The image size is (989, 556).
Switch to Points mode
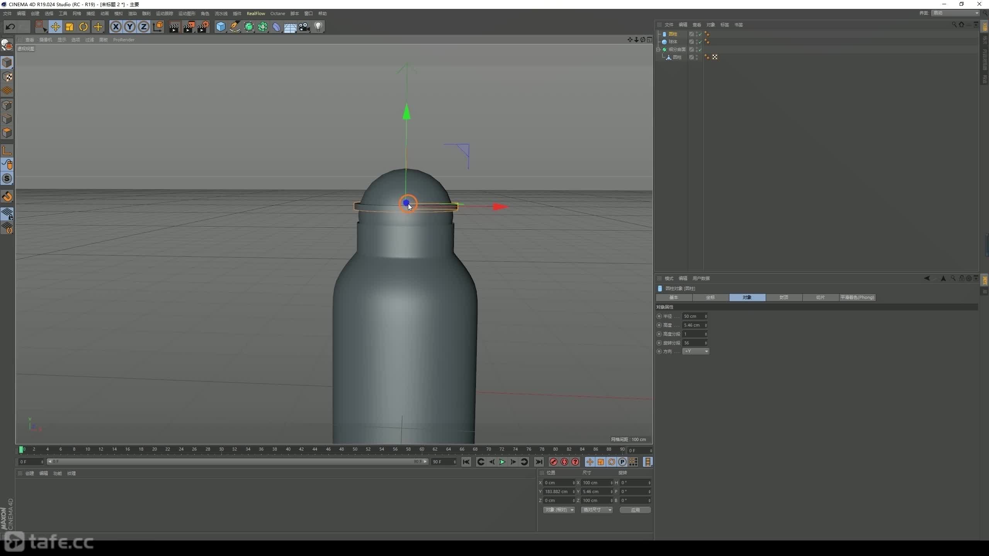[7, 105]
